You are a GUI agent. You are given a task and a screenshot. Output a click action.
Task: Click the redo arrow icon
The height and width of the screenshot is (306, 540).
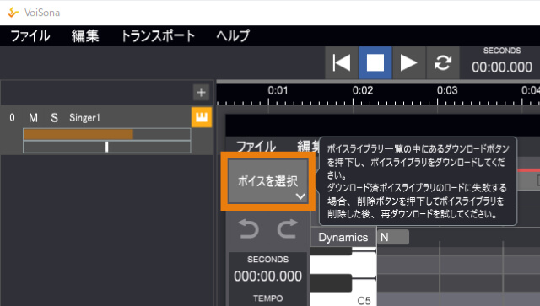click(x=287, y=229)
